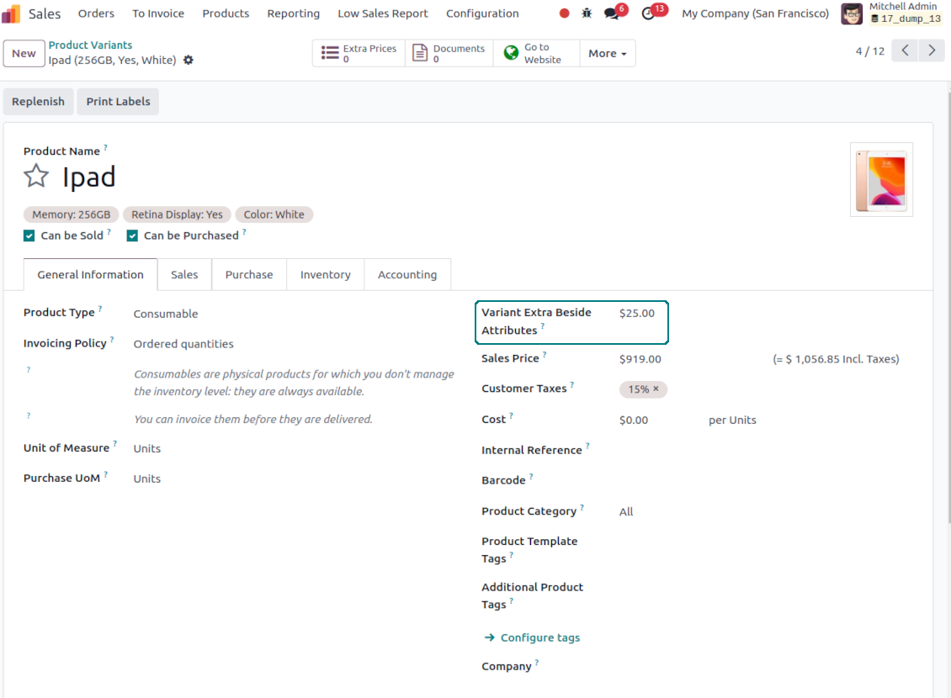951x698 pixels.
Task: Follow the Product Variants breadcrumb link
Action: pos(90,45)
